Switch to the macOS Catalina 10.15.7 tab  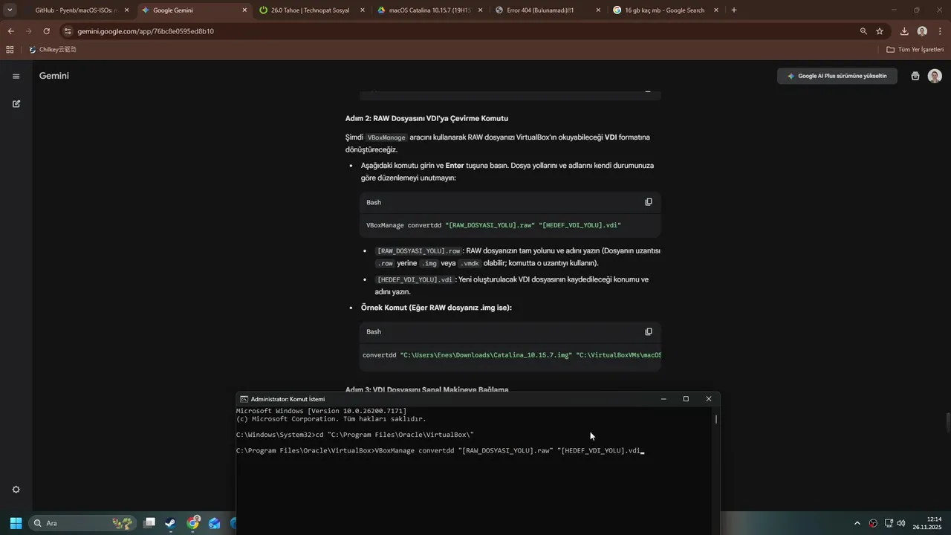429,10
